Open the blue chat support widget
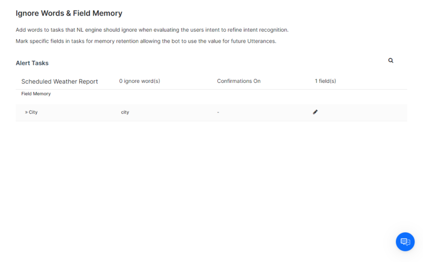 click(405, 241)
